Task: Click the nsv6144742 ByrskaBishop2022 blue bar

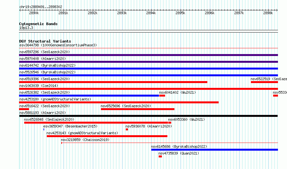Action: tap(148, 69)
